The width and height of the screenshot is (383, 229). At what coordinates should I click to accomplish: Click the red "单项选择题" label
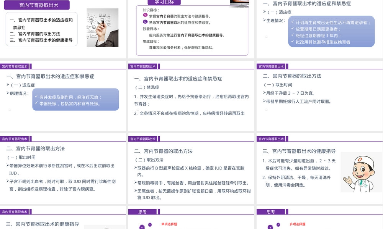(169, 224)
